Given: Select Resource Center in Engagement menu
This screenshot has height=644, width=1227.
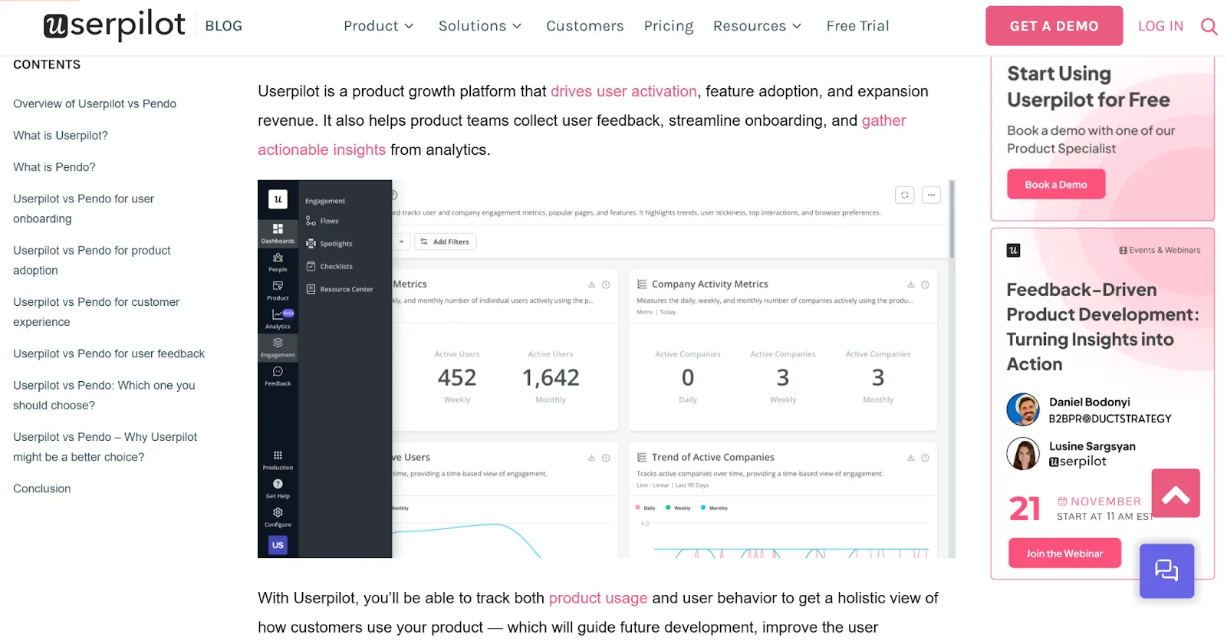Looking at the screenshot, I should [x=339, y=289].
